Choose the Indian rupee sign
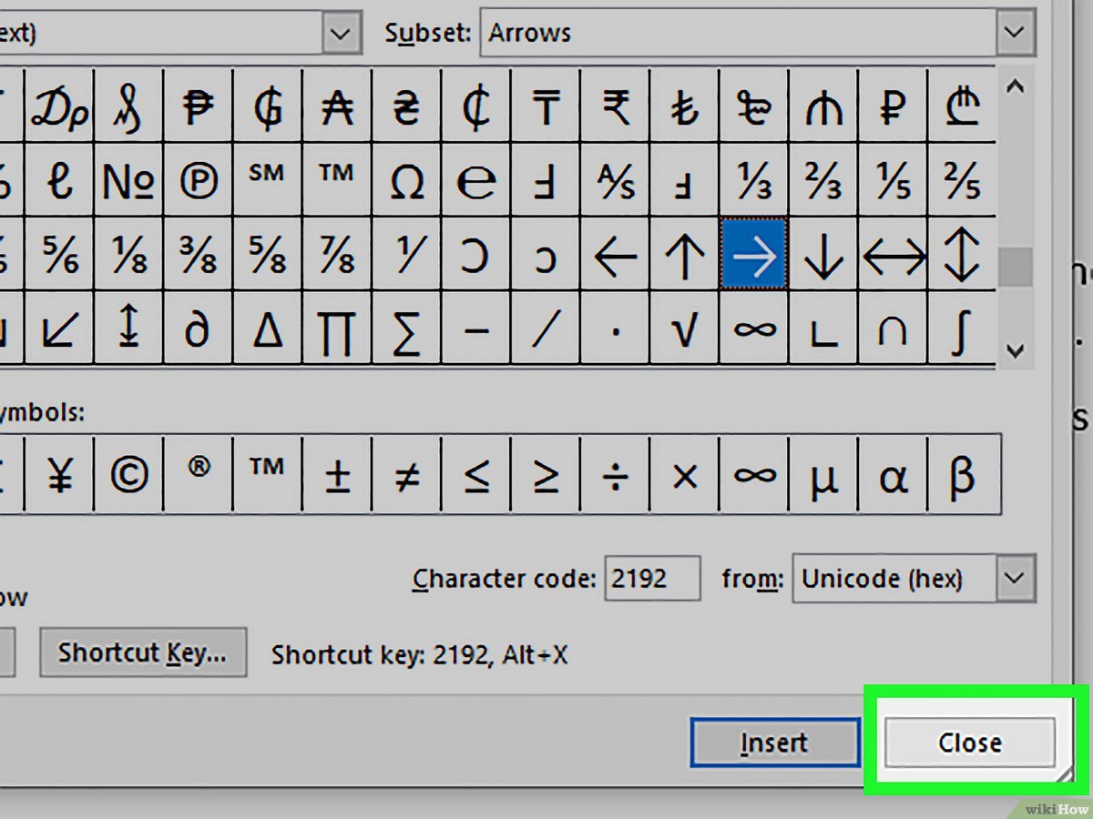 (615, 109)
